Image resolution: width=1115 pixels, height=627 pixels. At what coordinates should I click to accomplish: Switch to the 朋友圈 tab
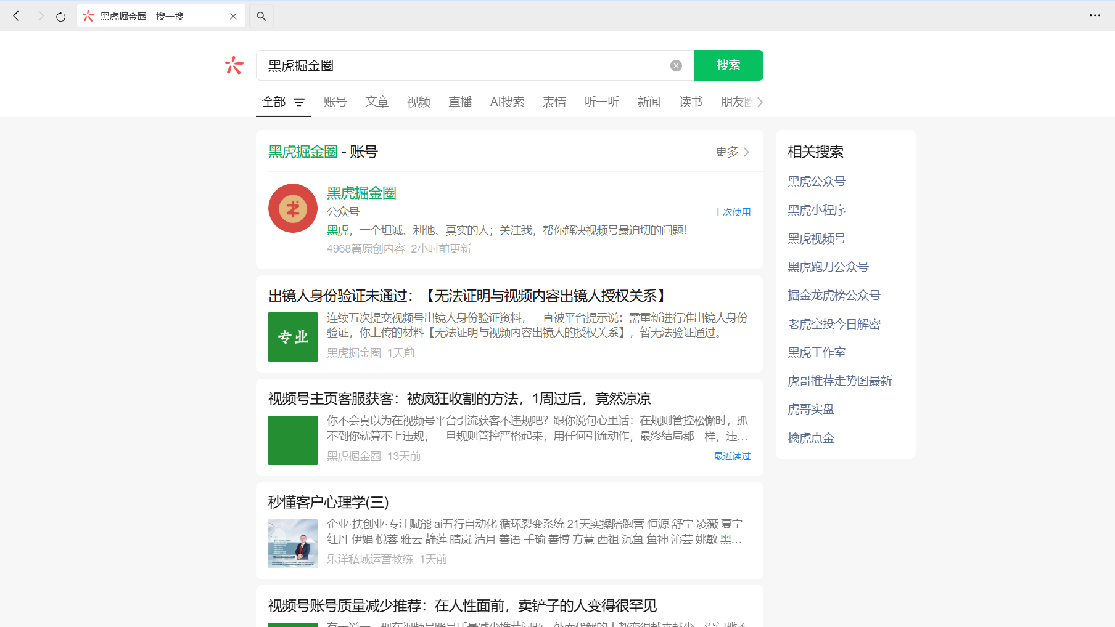click(x=736, y=102)
